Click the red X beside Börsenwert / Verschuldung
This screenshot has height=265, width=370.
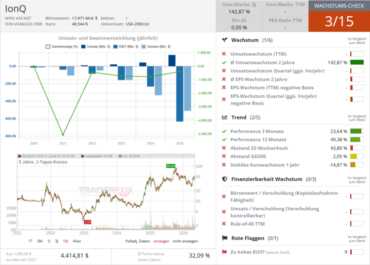(224, 196)
